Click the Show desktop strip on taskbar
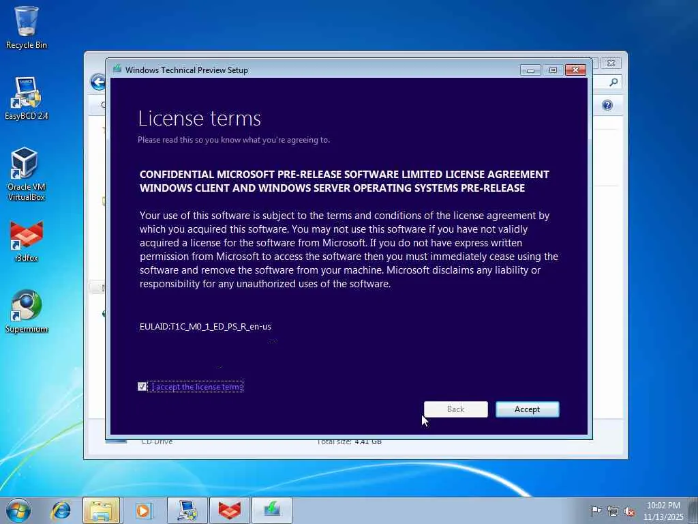The width and height of the screenshot is (698, 524). tap(694, 510)
